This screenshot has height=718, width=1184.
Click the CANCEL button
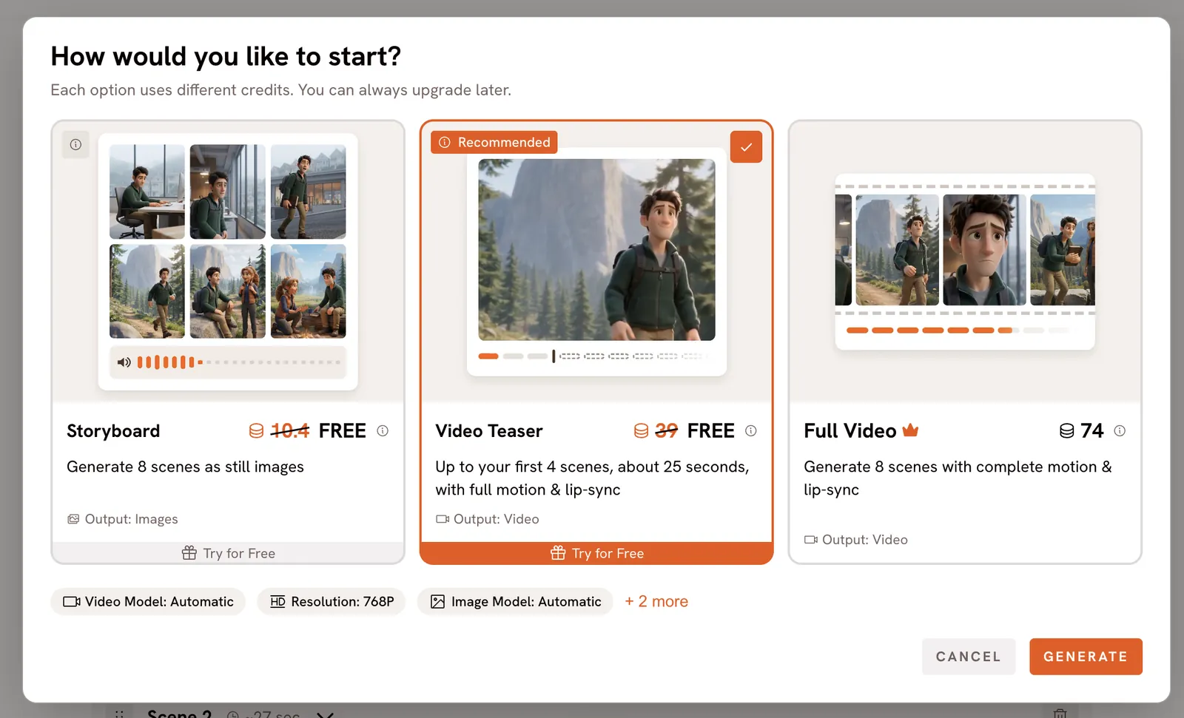968,657
